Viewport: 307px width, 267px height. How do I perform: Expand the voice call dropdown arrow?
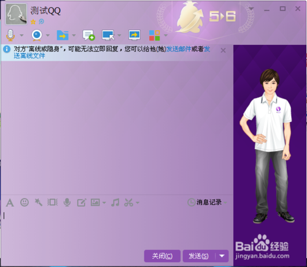coord(21,36)
